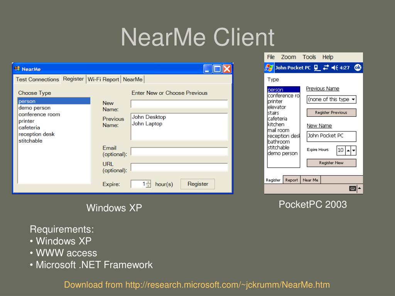Select 'John Desktop' previous name

click(179, 117)
